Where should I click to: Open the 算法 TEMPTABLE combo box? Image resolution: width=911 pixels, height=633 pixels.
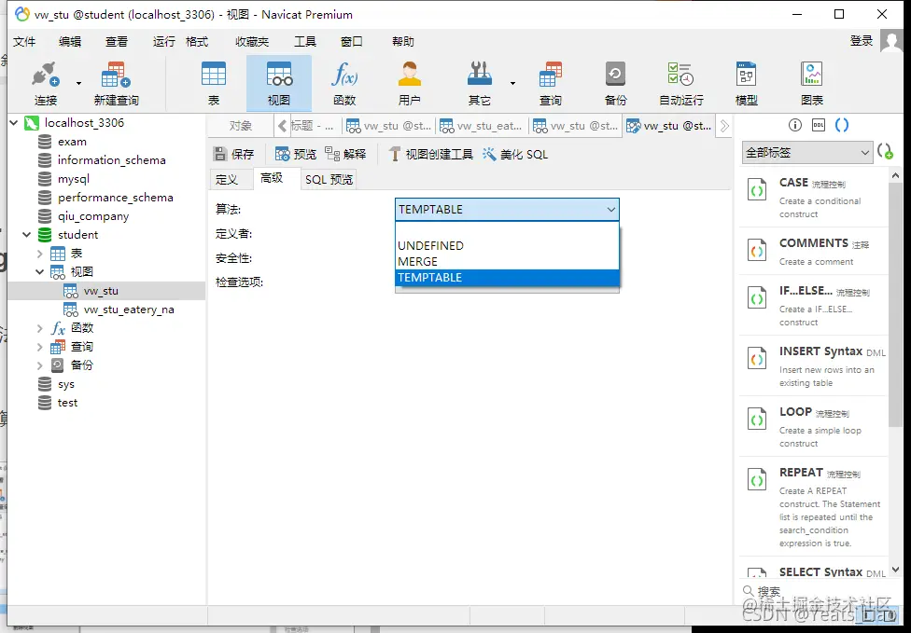pyautogui.click(x=507, y=209)
